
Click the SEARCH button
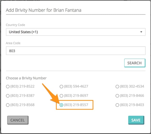[x=135, y=63]
